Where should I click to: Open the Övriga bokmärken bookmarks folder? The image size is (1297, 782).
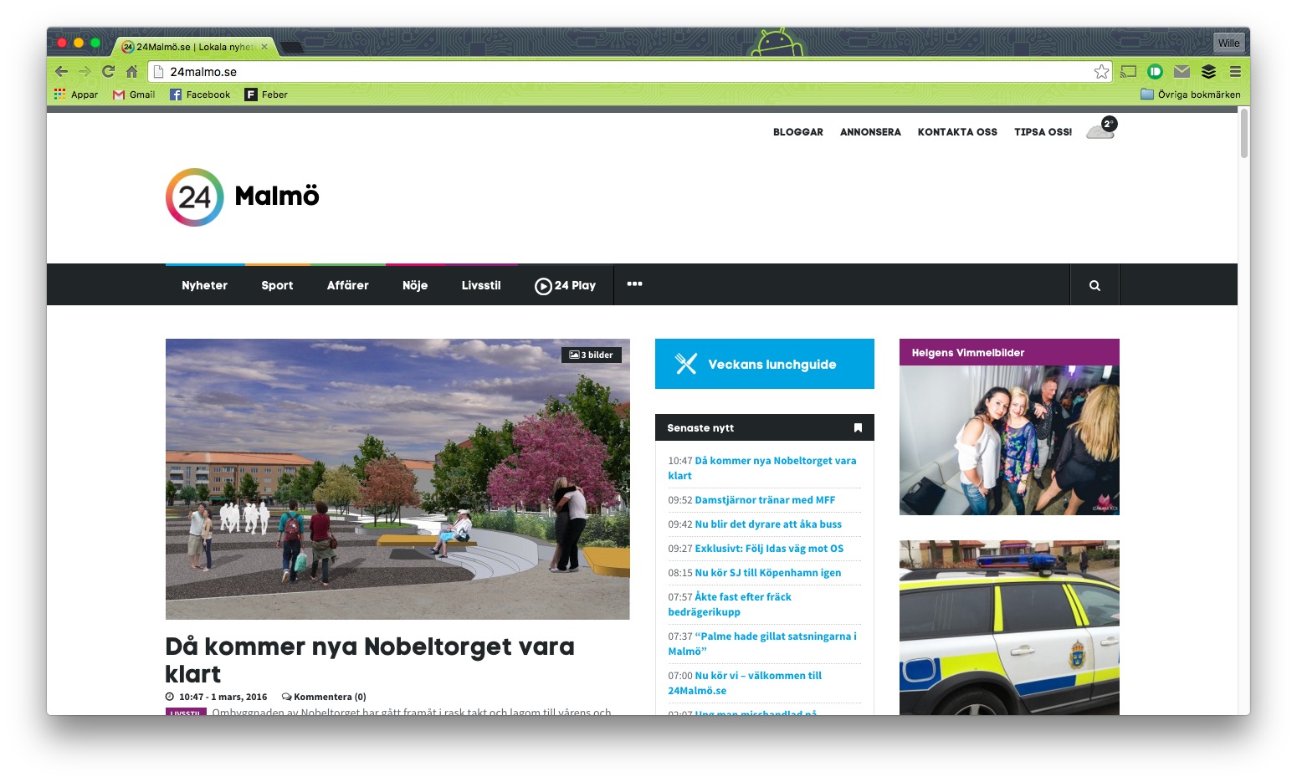pos(1190,95)
